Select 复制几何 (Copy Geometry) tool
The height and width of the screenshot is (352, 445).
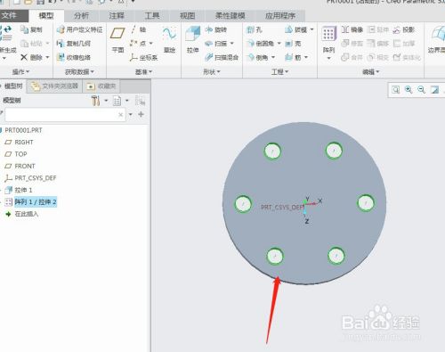(x=74, y=44)
